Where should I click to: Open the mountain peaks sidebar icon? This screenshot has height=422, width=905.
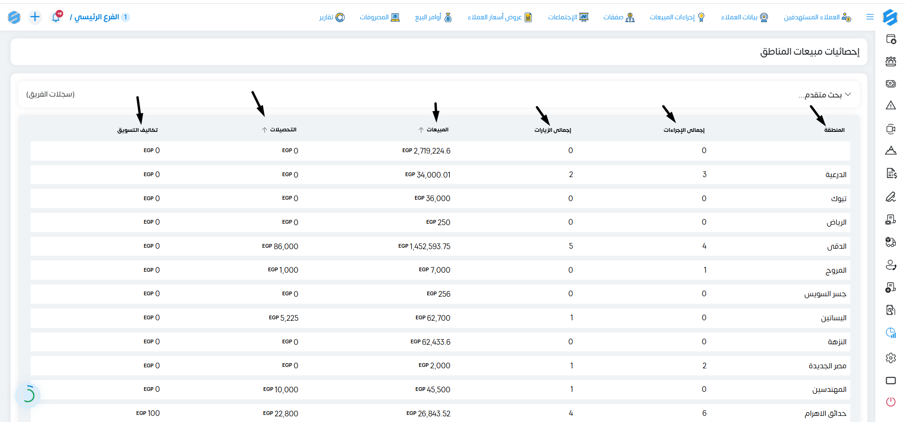[x=891, y=151]
